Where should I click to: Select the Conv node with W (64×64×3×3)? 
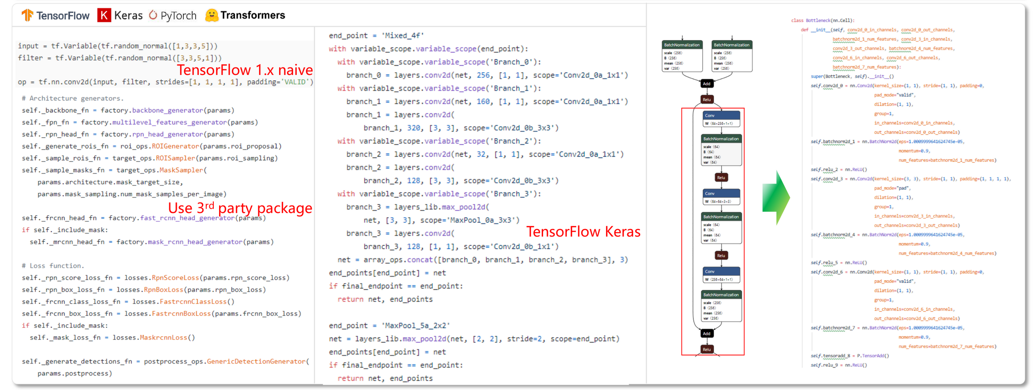coord(721,197)
